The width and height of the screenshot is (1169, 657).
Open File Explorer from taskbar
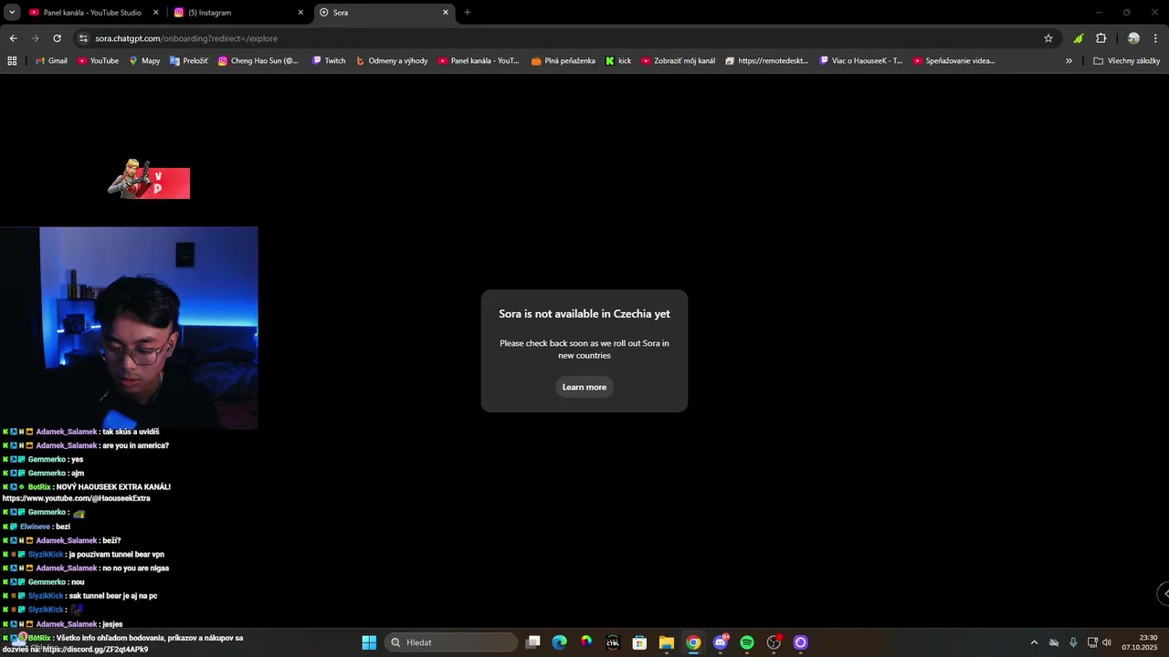(667, 642)
